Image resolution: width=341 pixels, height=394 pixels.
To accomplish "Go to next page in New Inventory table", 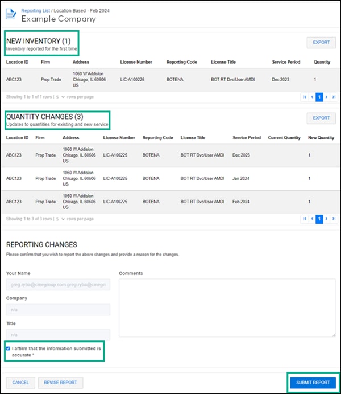I will click(x=326, y=97).
